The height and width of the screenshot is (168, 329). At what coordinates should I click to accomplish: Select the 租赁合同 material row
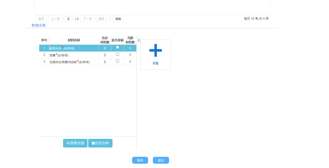point(73,48)
